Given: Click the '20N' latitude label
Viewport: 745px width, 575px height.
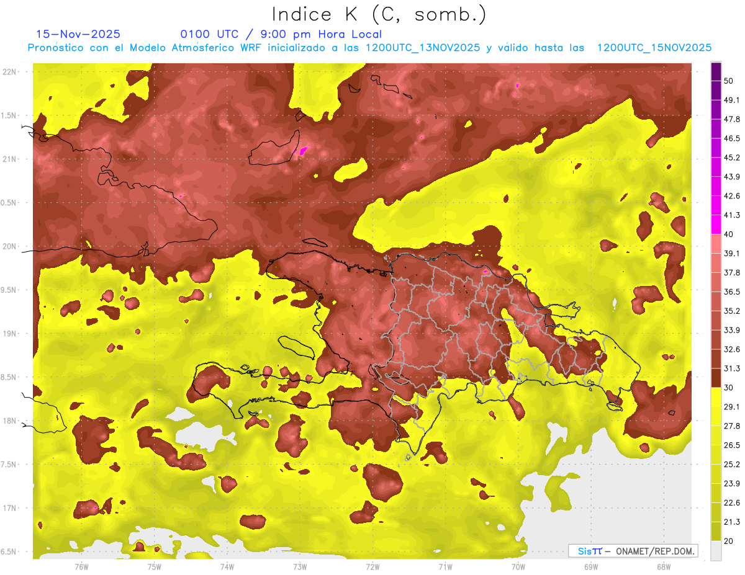Looking at the screenshot, I should [x=9, y=246].
